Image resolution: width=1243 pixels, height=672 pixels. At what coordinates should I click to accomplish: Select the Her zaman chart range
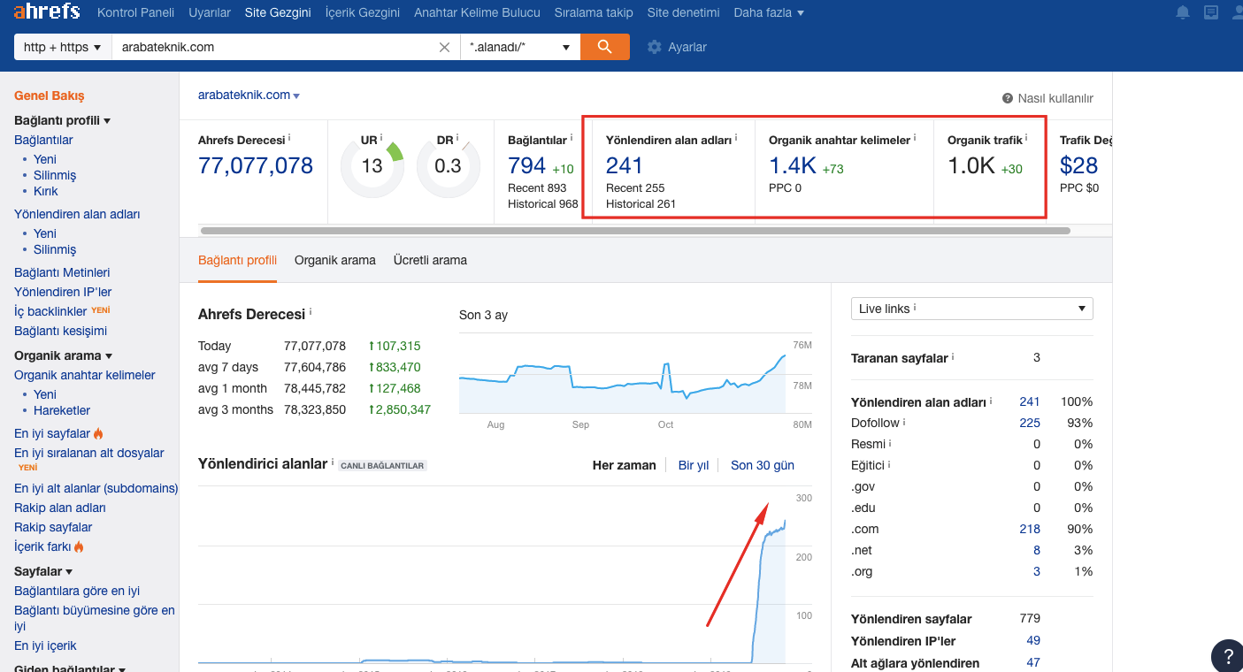click(625, 465)
